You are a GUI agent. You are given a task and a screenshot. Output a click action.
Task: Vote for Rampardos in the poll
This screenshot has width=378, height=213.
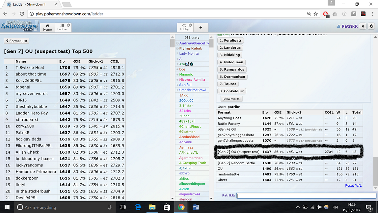(232, 69)
